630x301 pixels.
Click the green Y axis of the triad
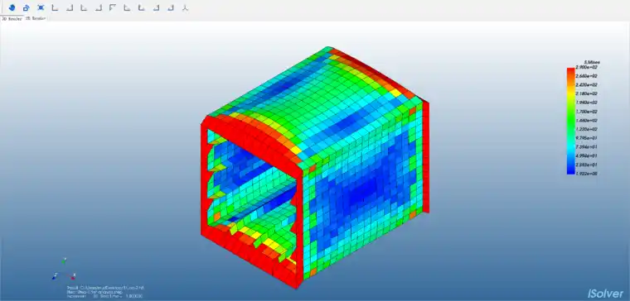[64, 263]
